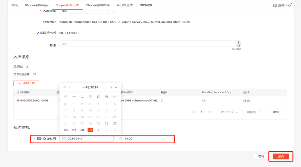Image resolution: width=301 pixels, height=167 pixels.
Task: Click the clock icon in time field
Action: coord(121,139)
